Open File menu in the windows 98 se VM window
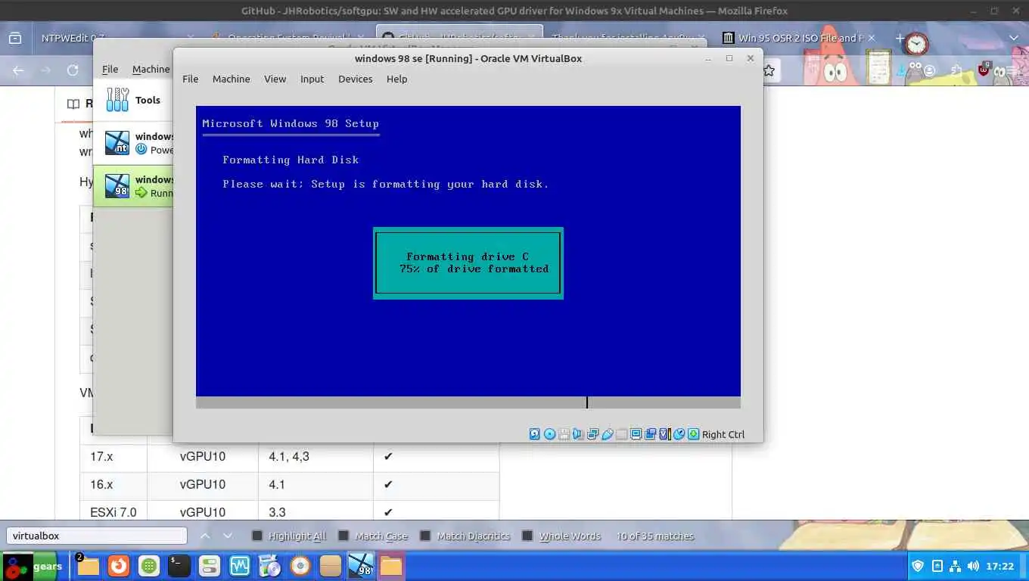Viewport: 1029px width, 581px height. click(190, 79)
